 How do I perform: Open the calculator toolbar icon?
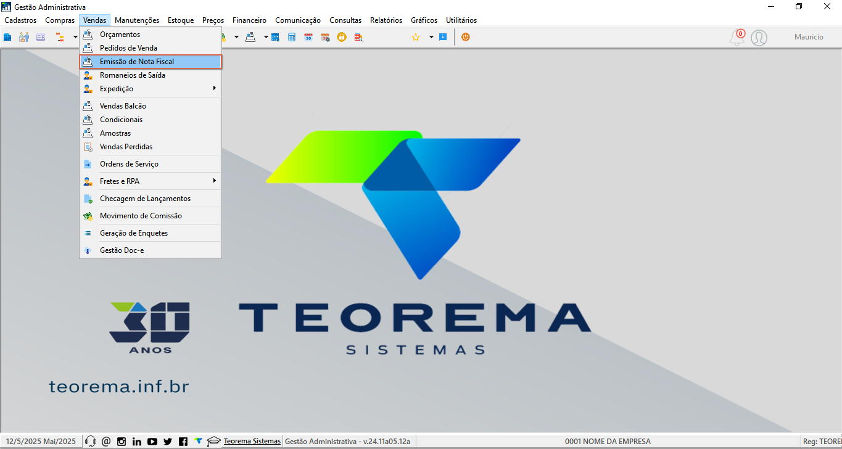pyautogui.click(x=292, y=37)
